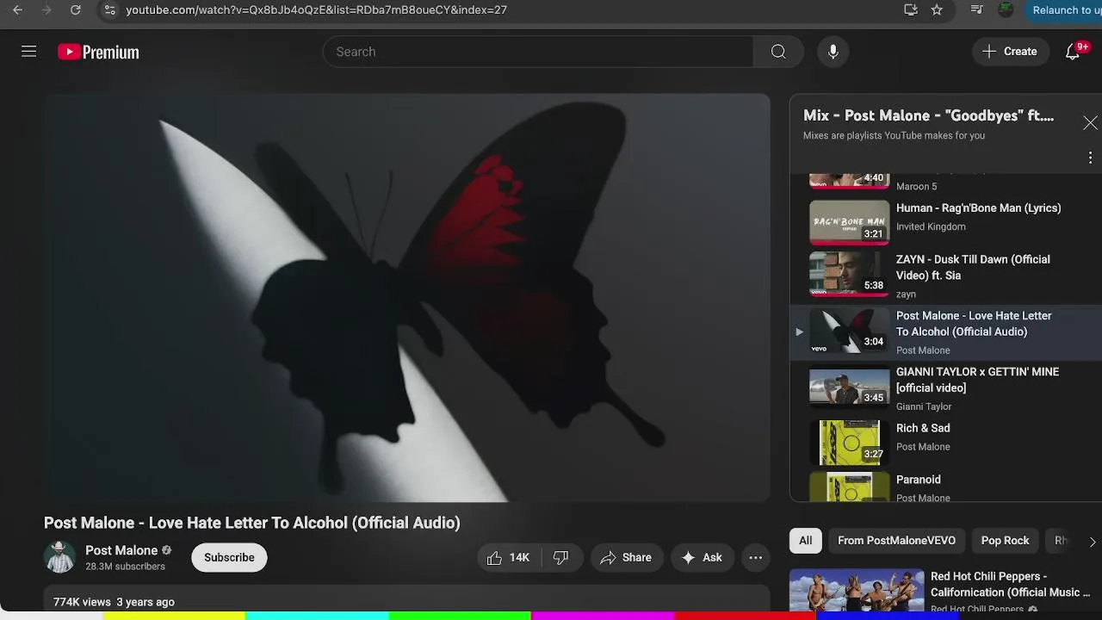This screenshot has width=1102, height=620.
Task: Open browser media controls icon
Action: pos(976,10)
